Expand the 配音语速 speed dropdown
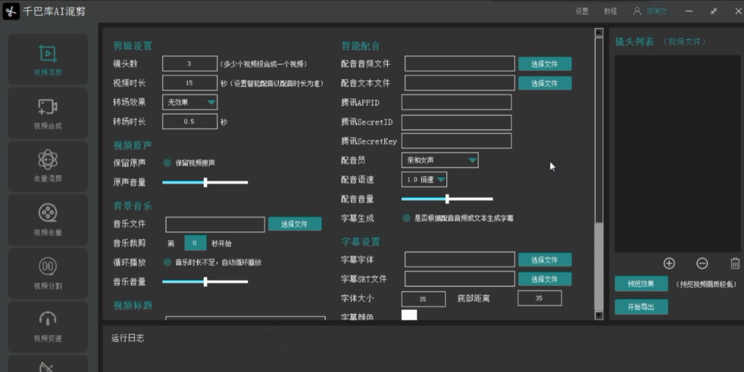The height and width of the screenshot is (372, 744). pos(424,179)
